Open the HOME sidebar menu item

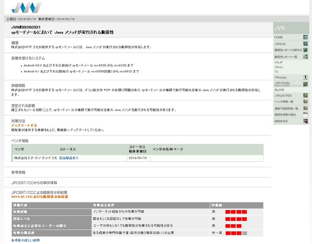(279, 37)
